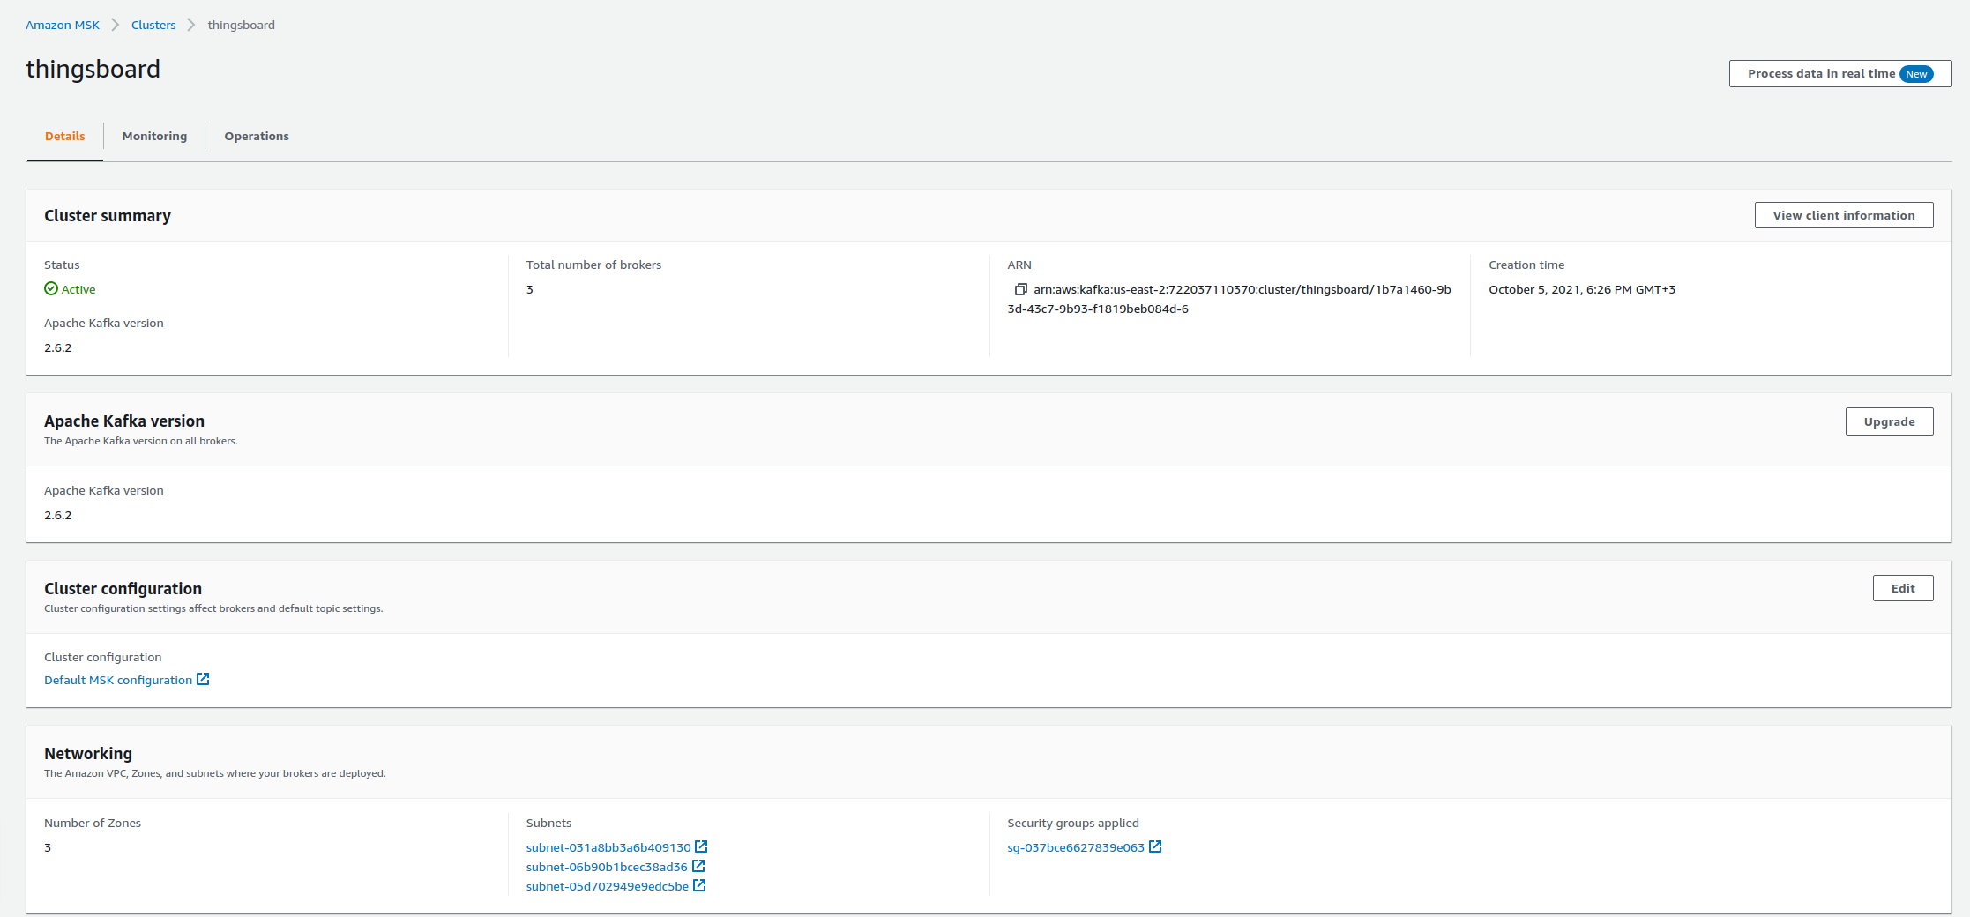
Task: Open the Monitoring tab
Action: tap(154, 136)
